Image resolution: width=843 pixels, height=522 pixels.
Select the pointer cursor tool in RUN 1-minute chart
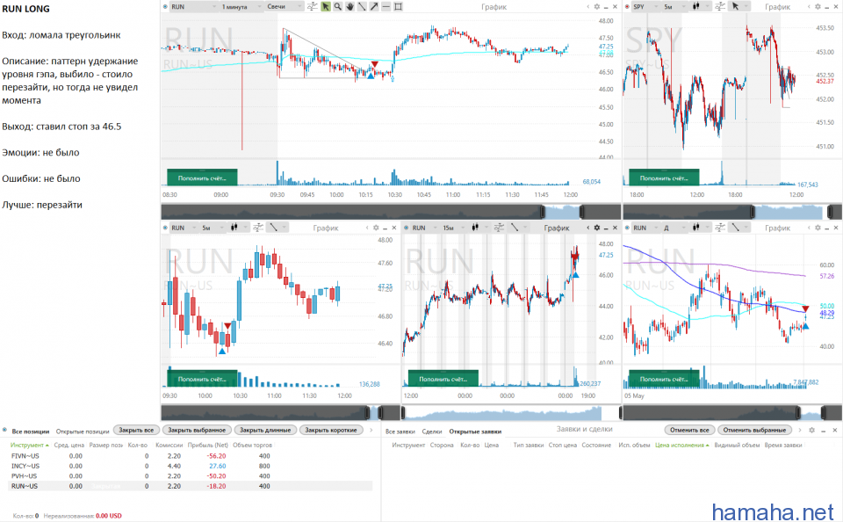pos(325,6)
